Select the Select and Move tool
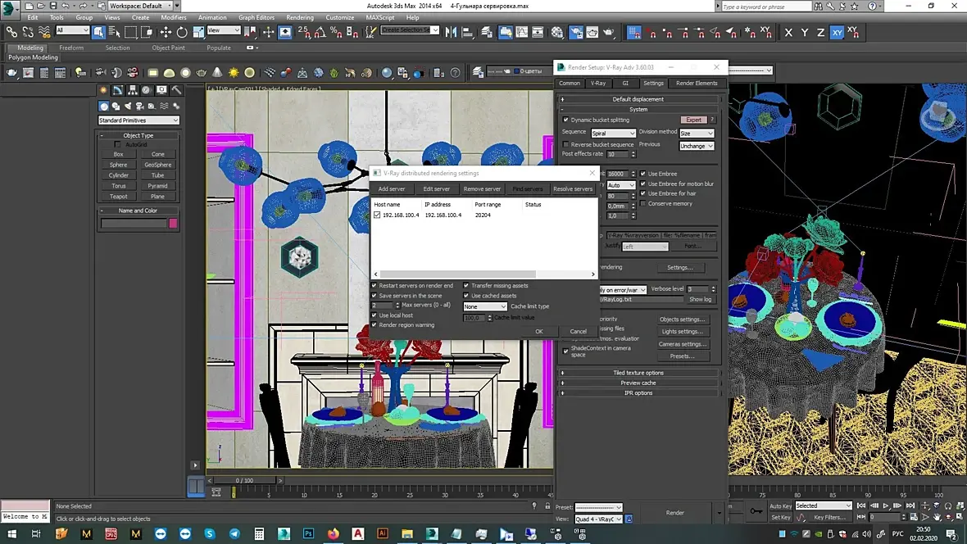Viewport: 967px width, 544px height. click(x=166, y=32)
